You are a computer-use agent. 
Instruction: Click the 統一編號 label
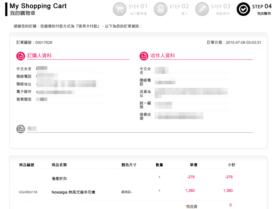click(145, 105)
